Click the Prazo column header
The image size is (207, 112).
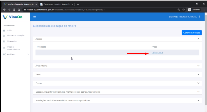click(x=154, y=47)
